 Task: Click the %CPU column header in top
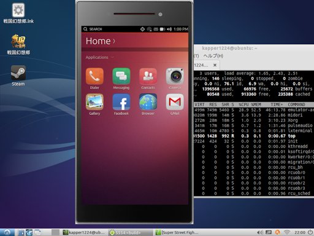point(243,104)
